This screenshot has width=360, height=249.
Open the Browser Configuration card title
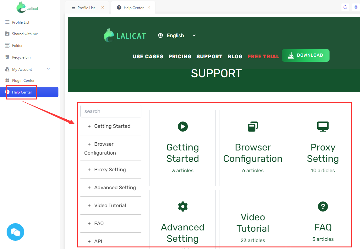(253, 153)
